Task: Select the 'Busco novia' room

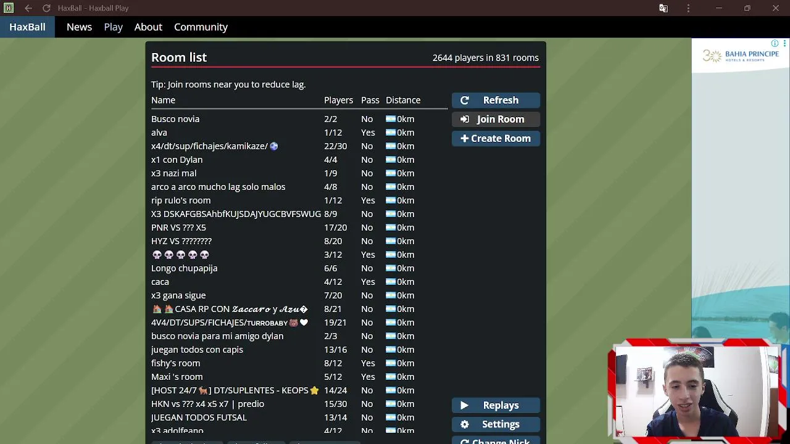Action: (299, 119)
